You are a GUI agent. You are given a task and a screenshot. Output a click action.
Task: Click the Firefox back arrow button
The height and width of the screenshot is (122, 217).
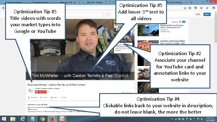coord(3,8)
